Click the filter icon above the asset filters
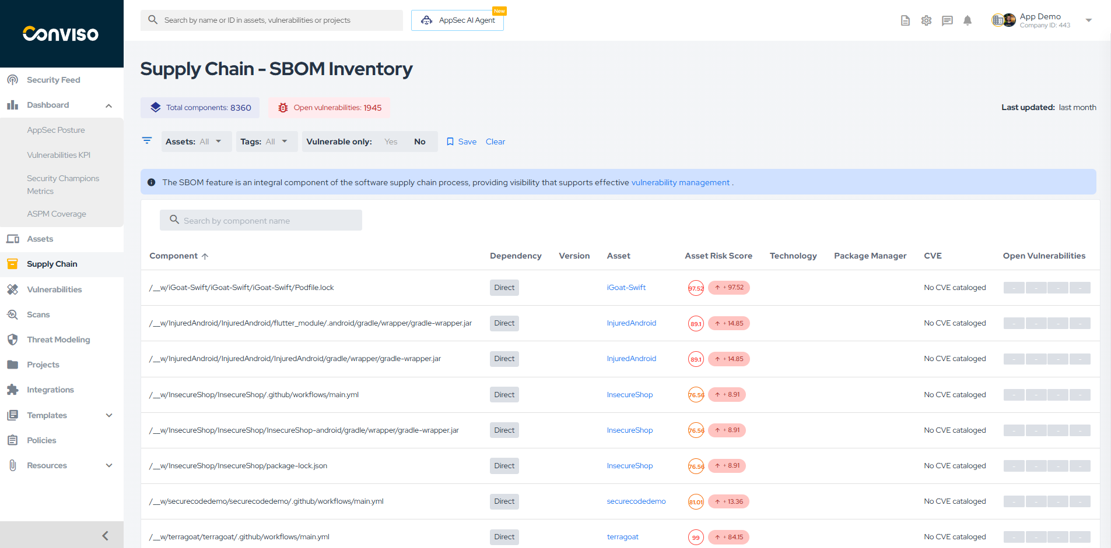Viewport: 1111px width, 548px height. tap(146, 140)
